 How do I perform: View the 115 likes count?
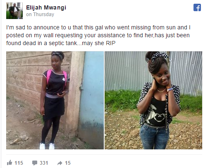[19, 163]
